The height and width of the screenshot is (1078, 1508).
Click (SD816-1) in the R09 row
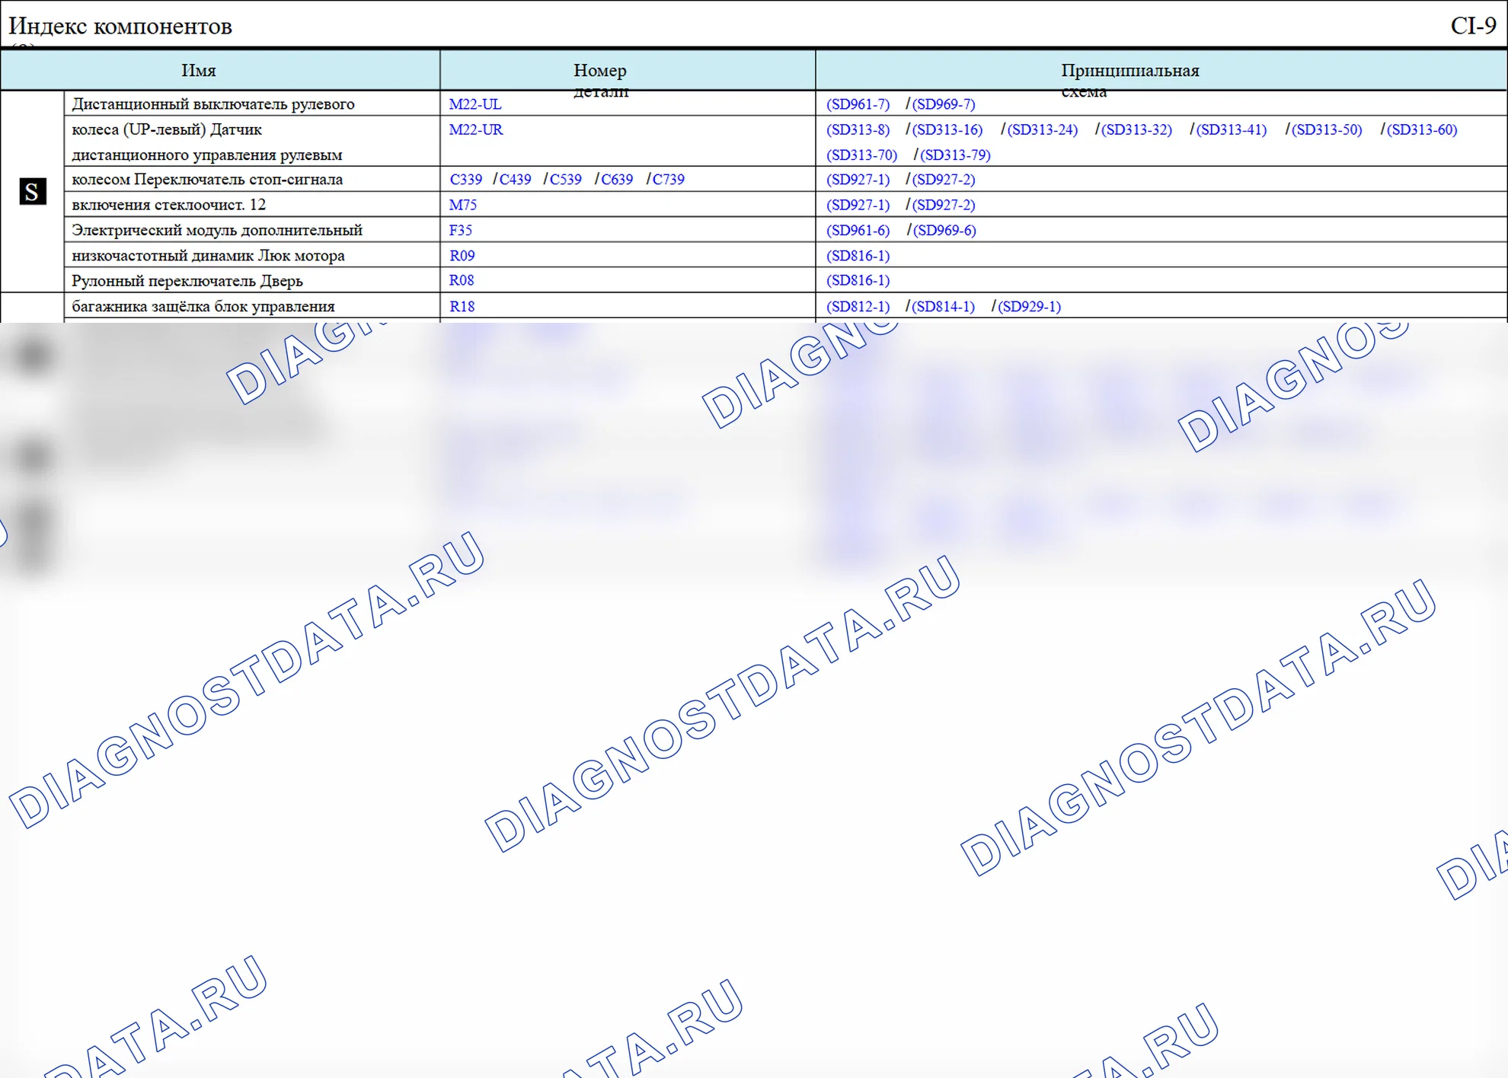[858, 256]
